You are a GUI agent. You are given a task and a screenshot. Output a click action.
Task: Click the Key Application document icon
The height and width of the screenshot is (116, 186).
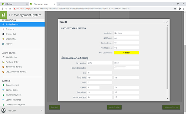(x=3, y=24)
